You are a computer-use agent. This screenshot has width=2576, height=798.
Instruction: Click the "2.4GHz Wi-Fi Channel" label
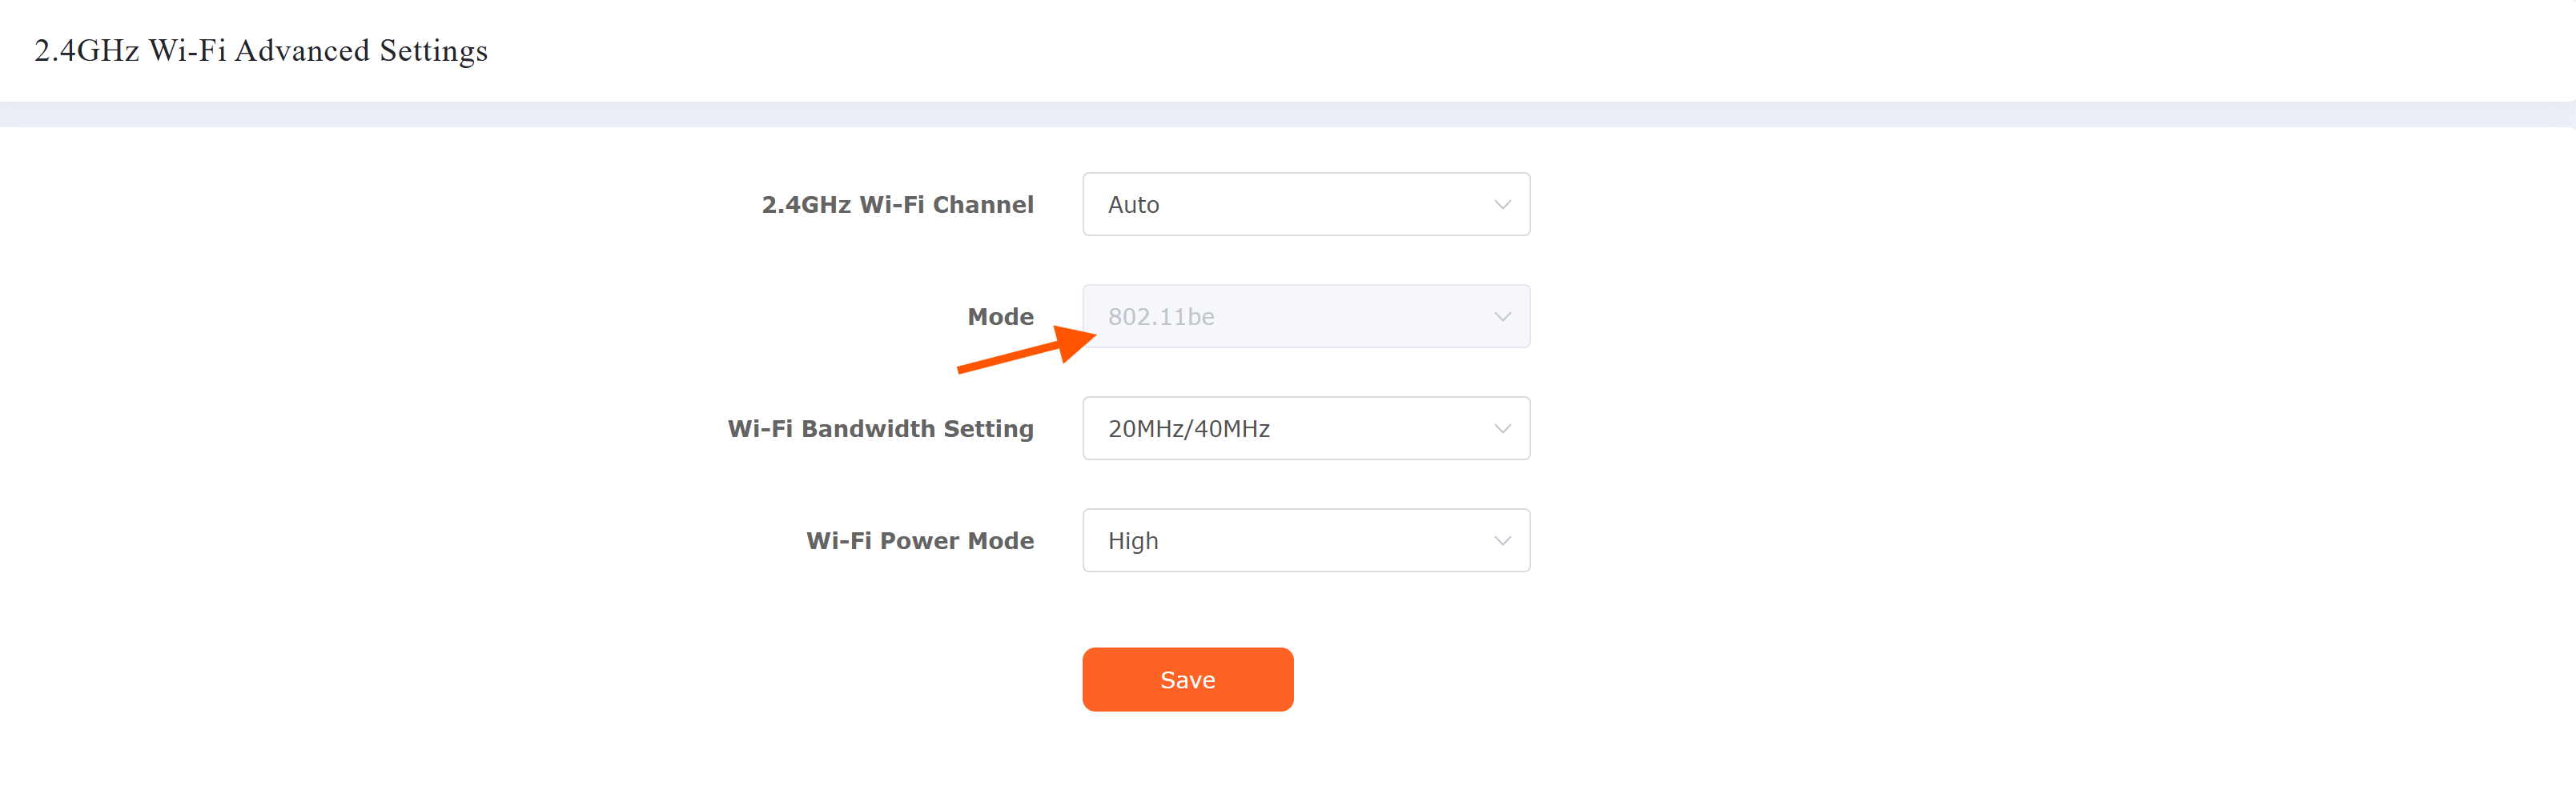tap(897, 205)
